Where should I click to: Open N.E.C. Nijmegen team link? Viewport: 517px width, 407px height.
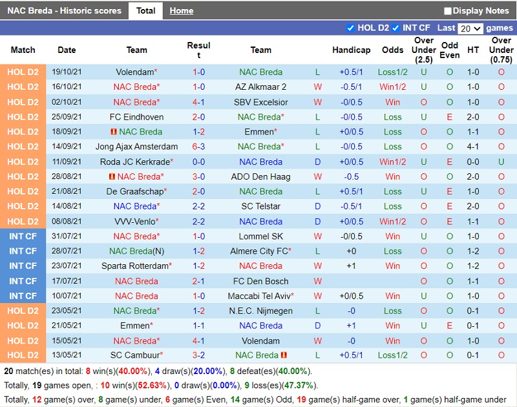(x=260, y=311)
